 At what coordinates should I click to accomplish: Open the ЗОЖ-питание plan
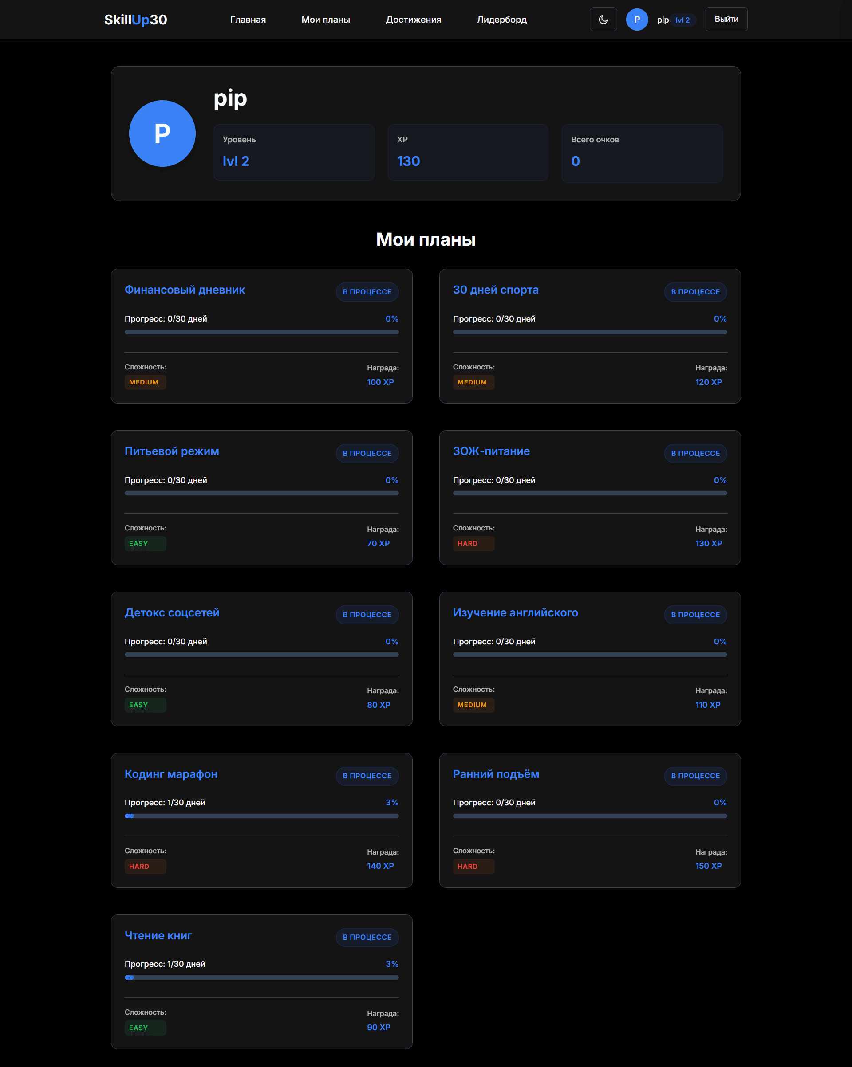491,451
